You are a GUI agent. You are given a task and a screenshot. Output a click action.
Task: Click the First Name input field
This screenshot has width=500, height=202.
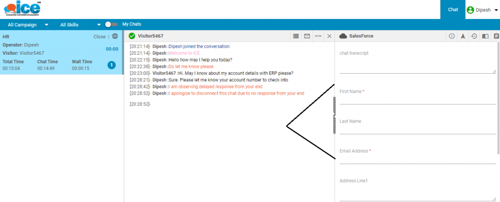[x=417, y=100]
